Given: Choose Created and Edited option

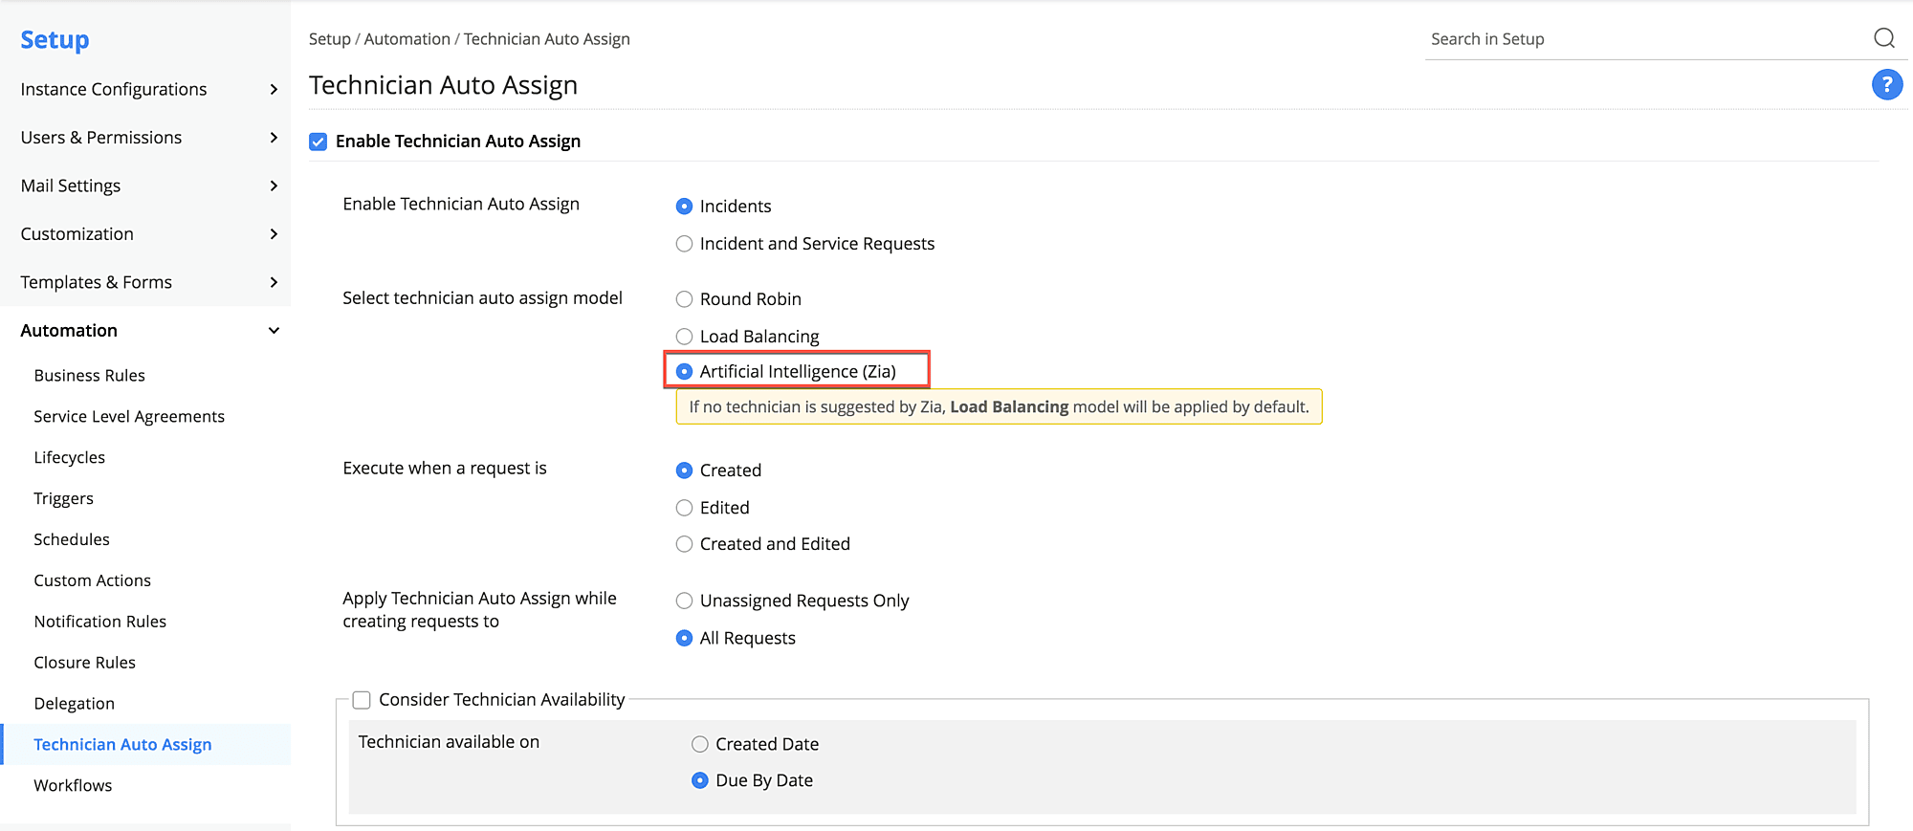Looking at the screenshot, I should pyautogui.click(x=684, y=544).
